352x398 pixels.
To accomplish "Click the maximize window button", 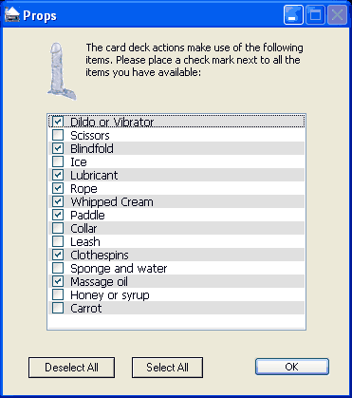I will [x=315, y=15].
